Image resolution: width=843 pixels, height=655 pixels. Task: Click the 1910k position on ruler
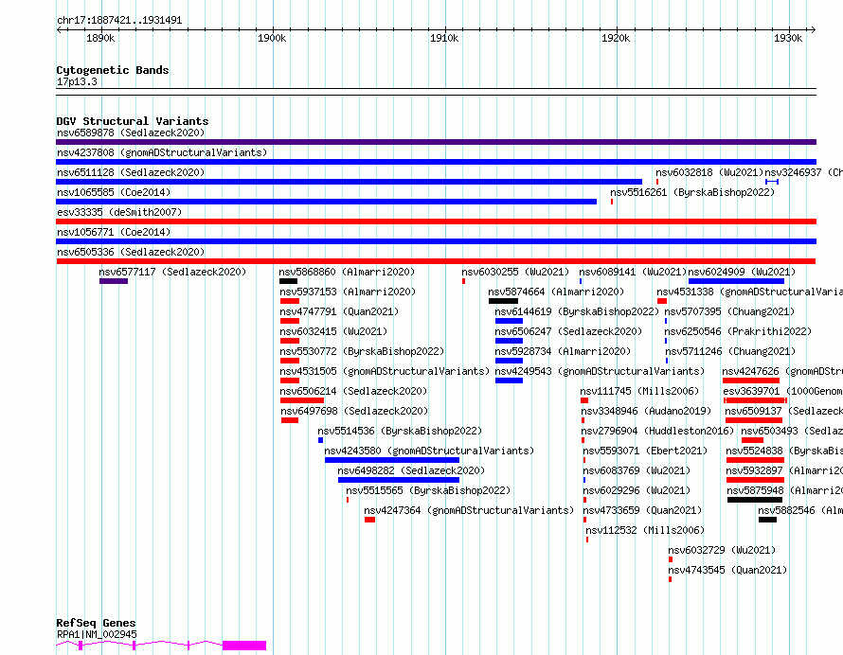point(444,38)
